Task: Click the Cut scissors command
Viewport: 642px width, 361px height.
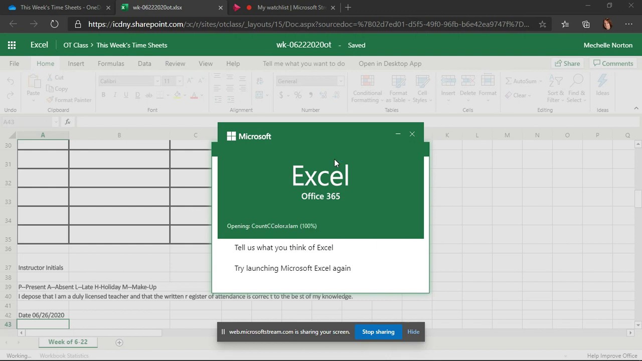Action: tap(55, 77)
